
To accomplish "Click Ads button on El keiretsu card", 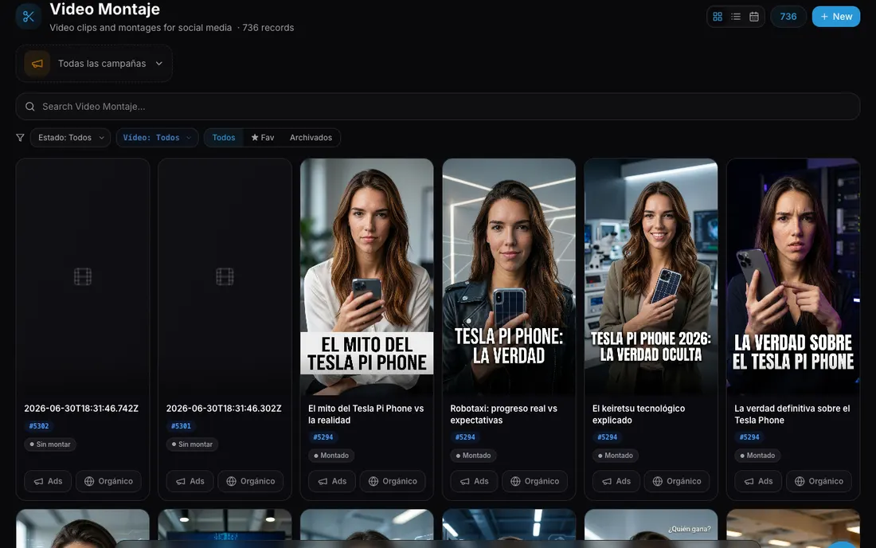I will click(x=616, y=481).
